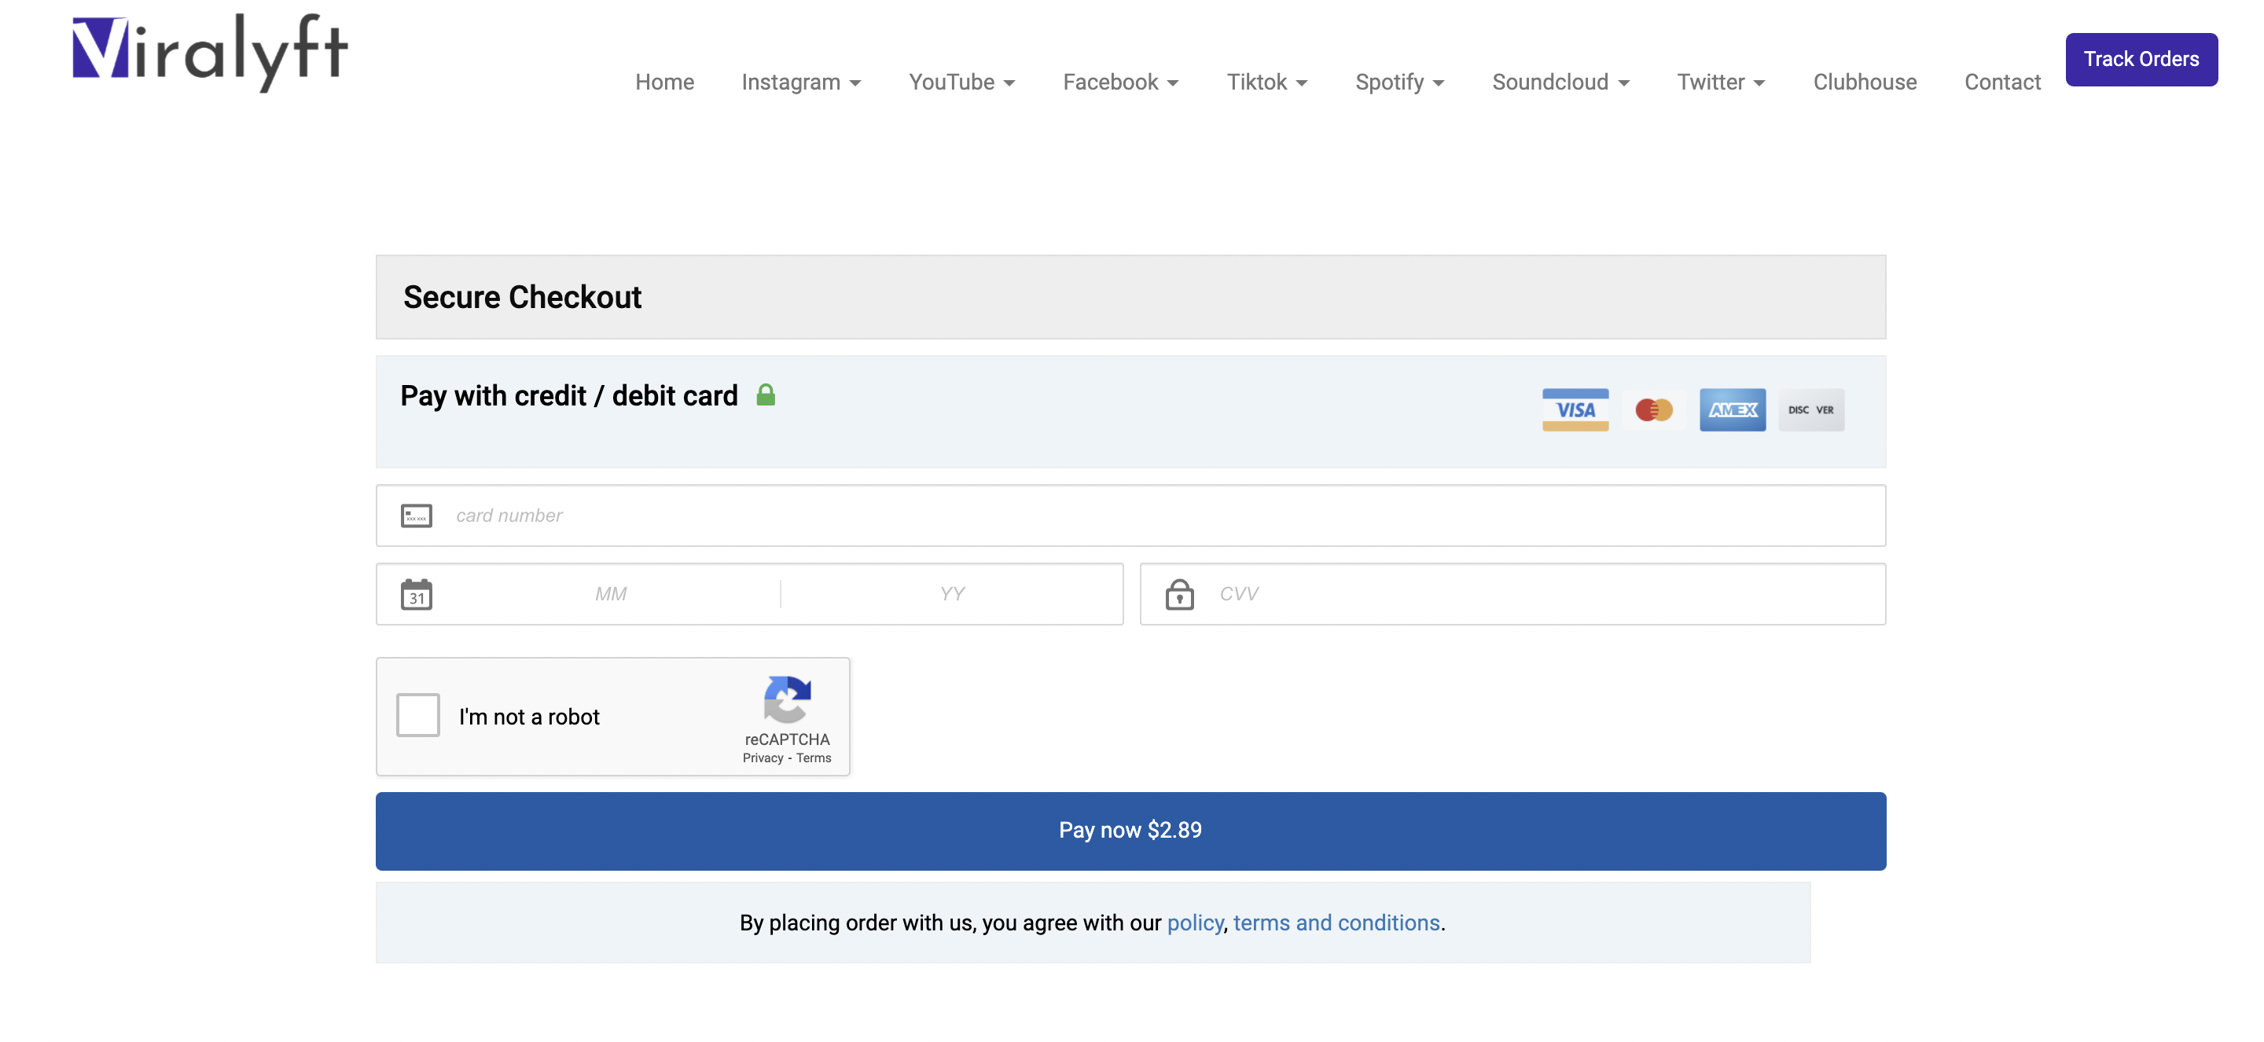The image size is (2264, 1042).
Task: Open the terms and conditions link
Action: [x=1336, y=923]
